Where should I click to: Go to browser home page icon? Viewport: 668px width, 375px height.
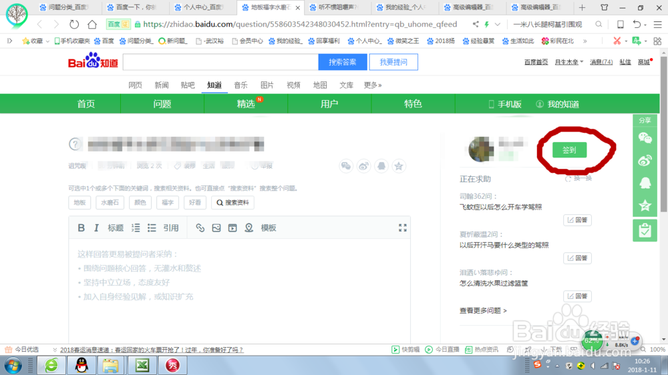pyautogui.click(x=92, y=24)
